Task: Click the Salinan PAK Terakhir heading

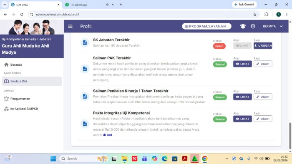Action: pyautogui.click(x=112, y=58)
